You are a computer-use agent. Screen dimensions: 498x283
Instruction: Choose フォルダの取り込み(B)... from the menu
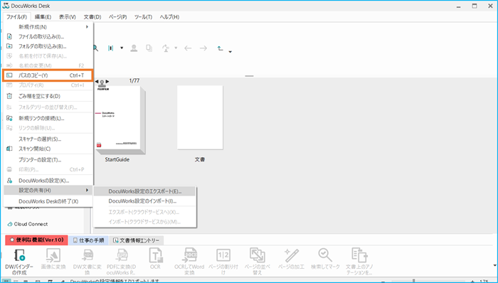(x=48, y=46)
